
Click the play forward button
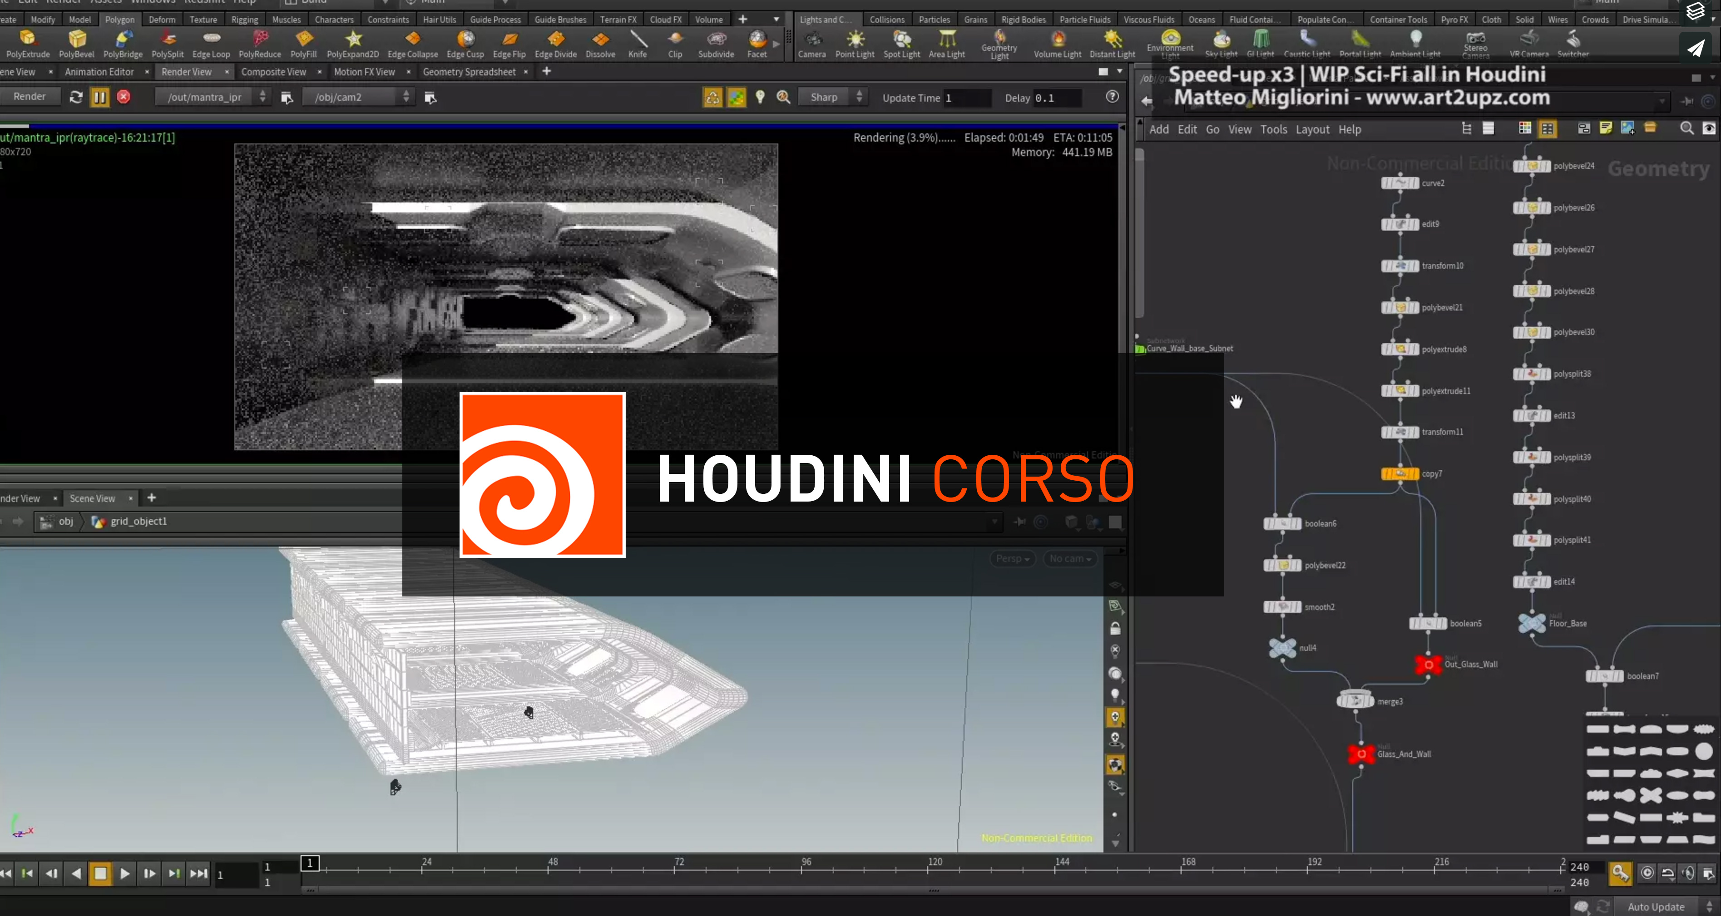[124, 873]
